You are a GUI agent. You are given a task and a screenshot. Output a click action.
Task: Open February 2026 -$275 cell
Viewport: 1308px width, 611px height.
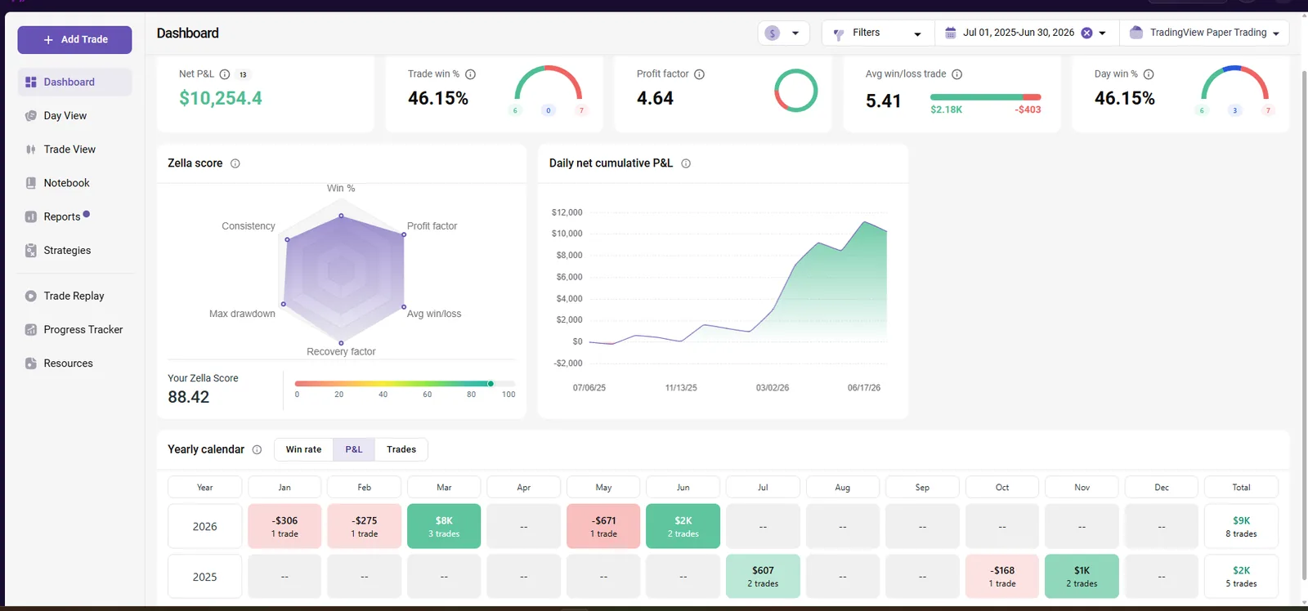coord(365,526)
